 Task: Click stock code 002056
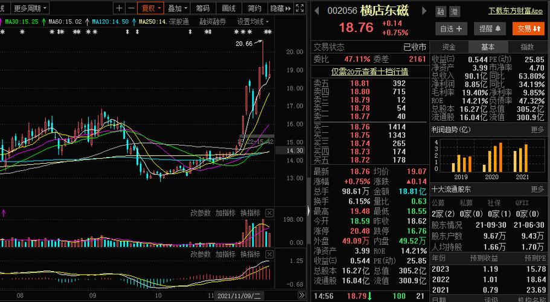pyautogui.click(x=342, y=11)
